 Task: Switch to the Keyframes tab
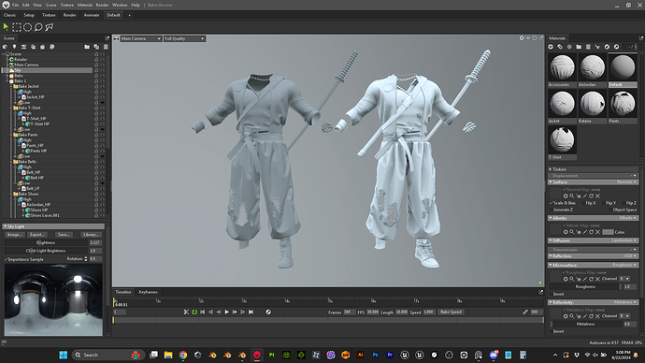(x=148, y=292)
